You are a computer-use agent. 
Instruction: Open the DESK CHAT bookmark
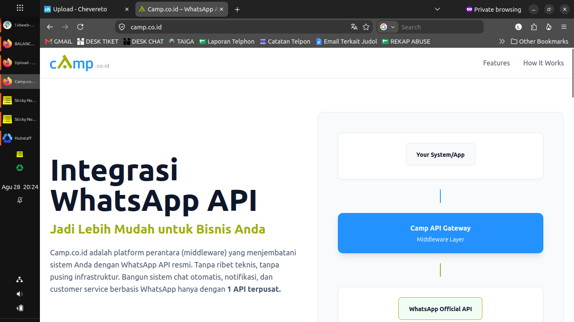[x=144, y=42]
